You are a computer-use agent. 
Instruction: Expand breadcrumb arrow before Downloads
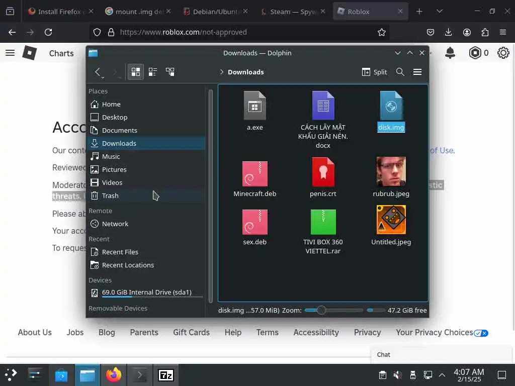coord(222,72)
